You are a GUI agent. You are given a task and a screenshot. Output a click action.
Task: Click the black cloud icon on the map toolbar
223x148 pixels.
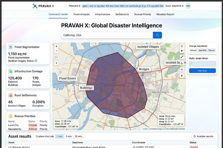click(182, 51)
